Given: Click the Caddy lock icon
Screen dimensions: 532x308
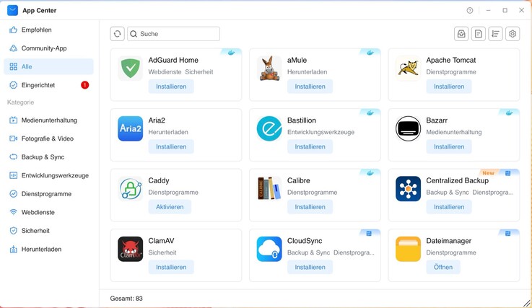Looking at the screenshot, I should (x=130, y=188).
